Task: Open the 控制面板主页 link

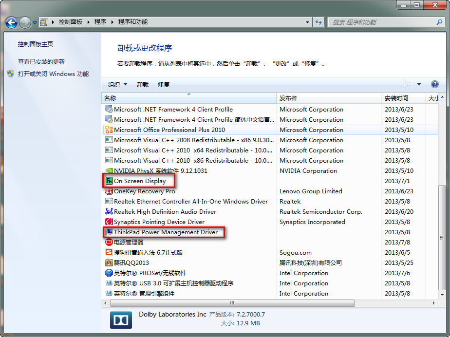Action: pyautogui.click(x=36, y=44)
